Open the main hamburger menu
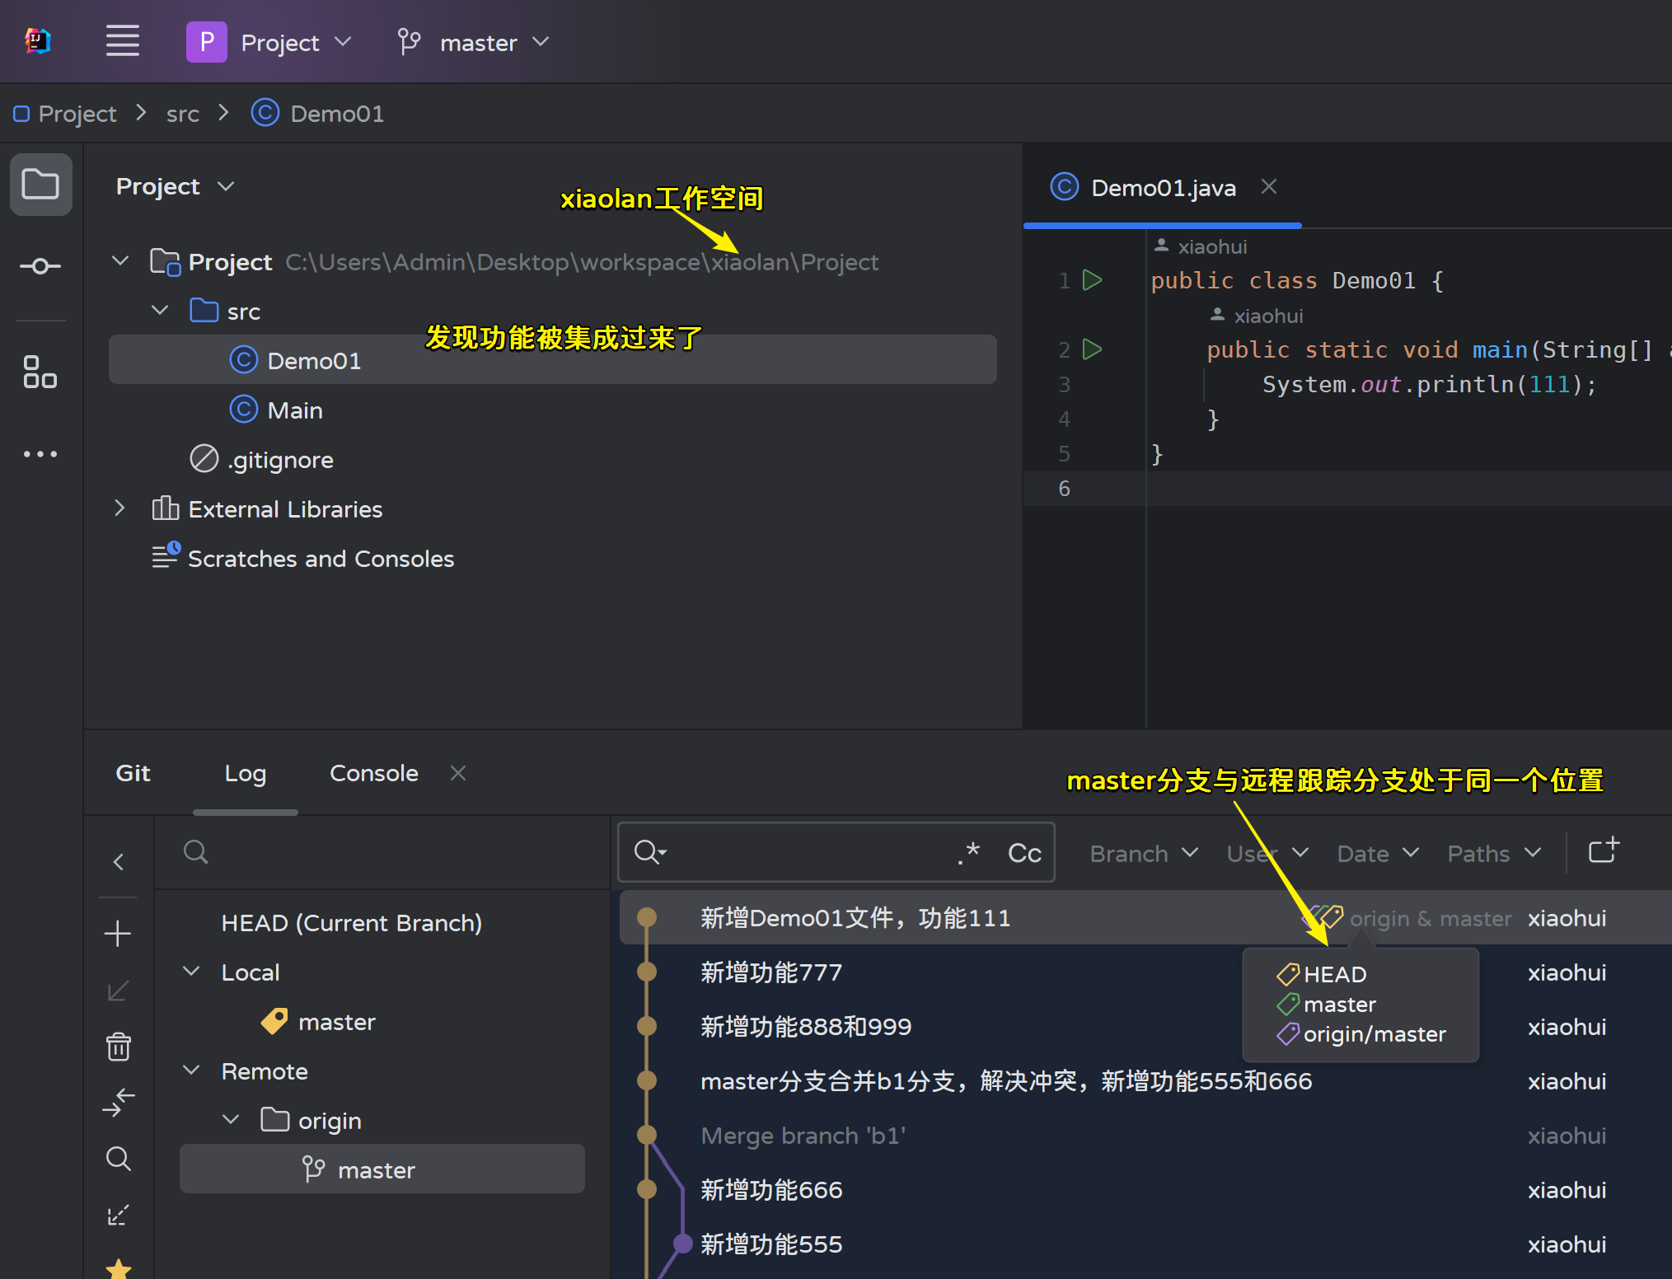 [122, 41]
